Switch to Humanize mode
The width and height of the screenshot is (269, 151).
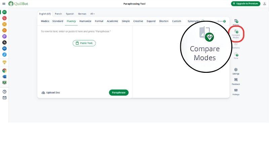point(85,21)
